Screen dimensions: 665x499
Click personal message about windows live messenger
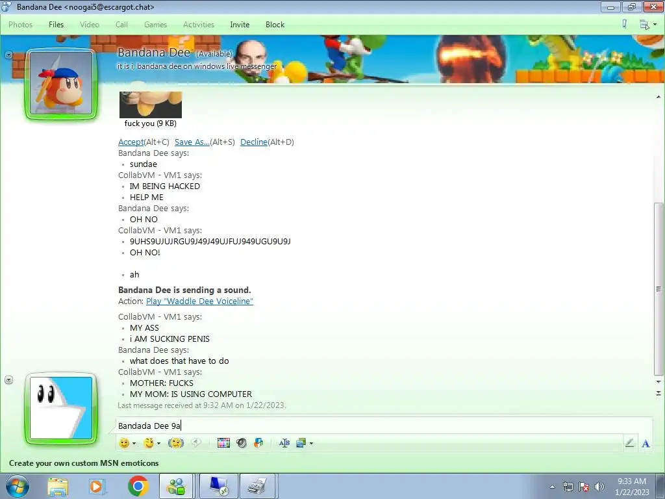197,66
